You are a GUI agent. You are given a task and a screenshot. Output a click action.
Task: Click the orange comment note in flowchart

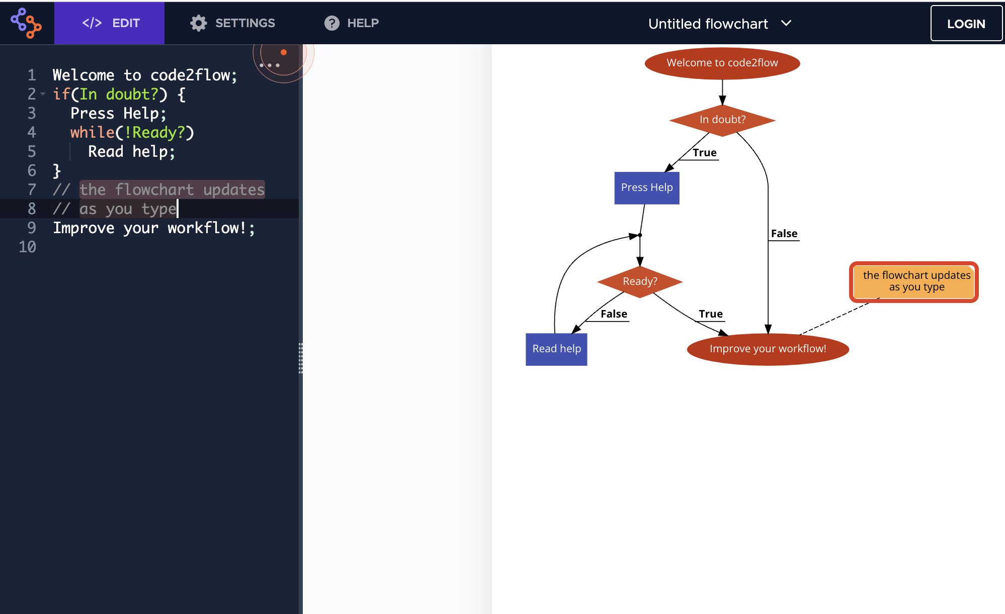pos(913,282)
